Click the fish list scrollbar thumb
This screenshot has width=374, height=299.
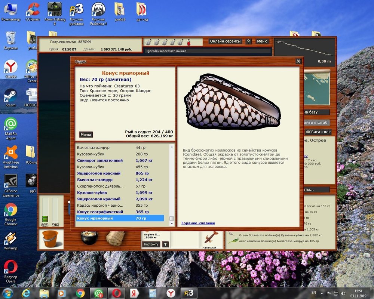(172, 219)
